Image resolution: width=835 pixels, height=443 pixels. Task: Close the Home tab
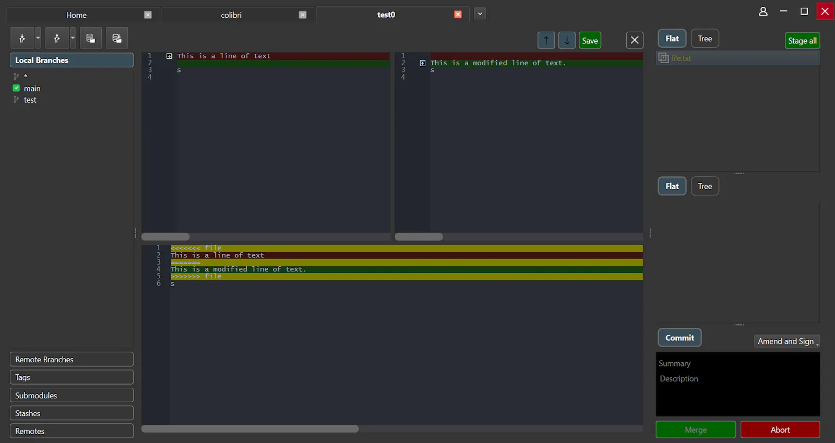tap(148, 15)
